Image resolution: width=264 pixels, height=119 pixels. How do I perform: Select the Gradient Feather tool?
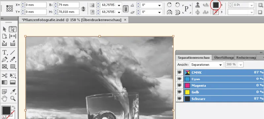(x=13, y=82)
